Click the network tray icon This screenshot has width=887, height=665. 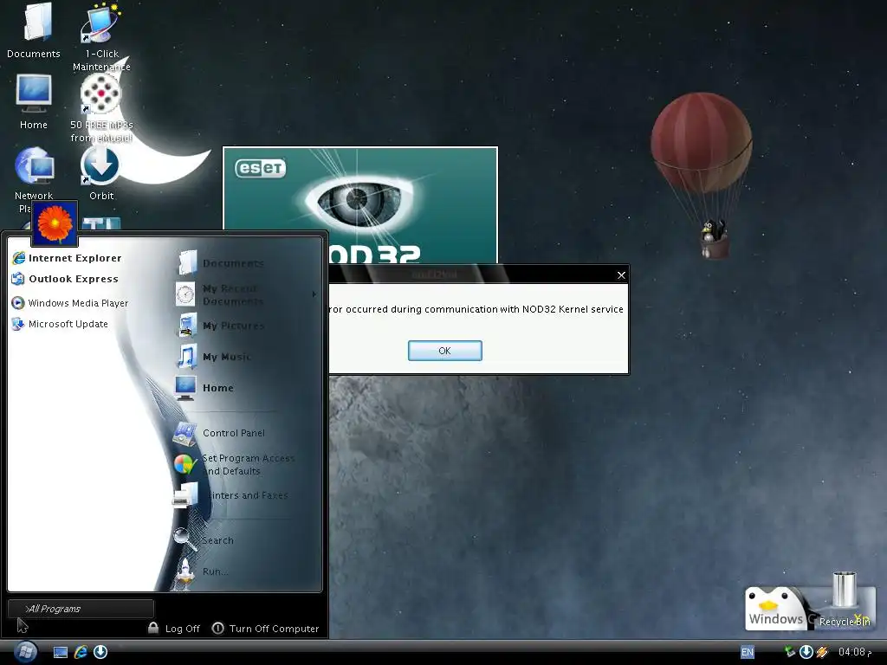[x=790, y=652]
